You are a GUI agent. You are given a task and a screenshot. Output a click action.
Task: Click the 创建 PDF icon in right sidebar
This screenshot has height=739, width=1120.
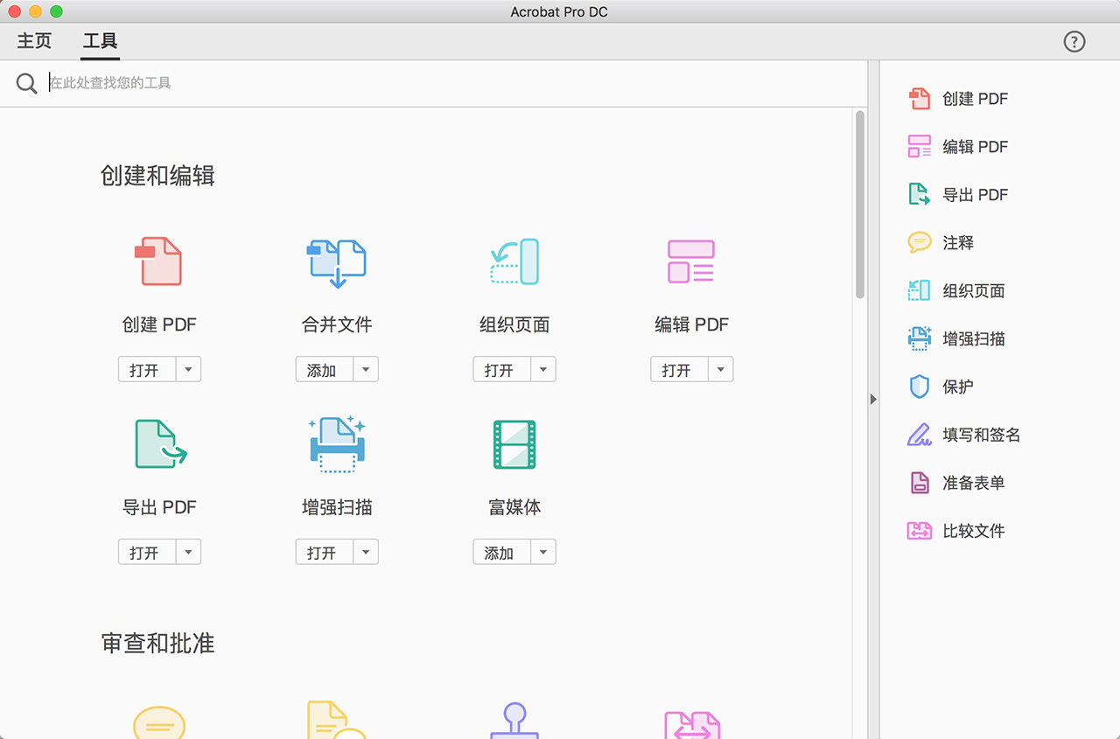920,99
